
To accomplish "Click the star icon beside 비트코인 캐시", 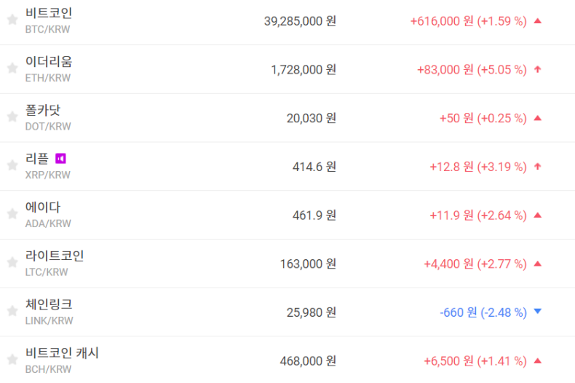I will tap(12, 360).
